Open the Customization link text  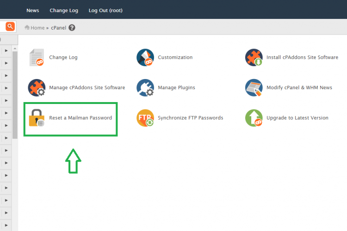pyautogui.click(x=175, y=57)
